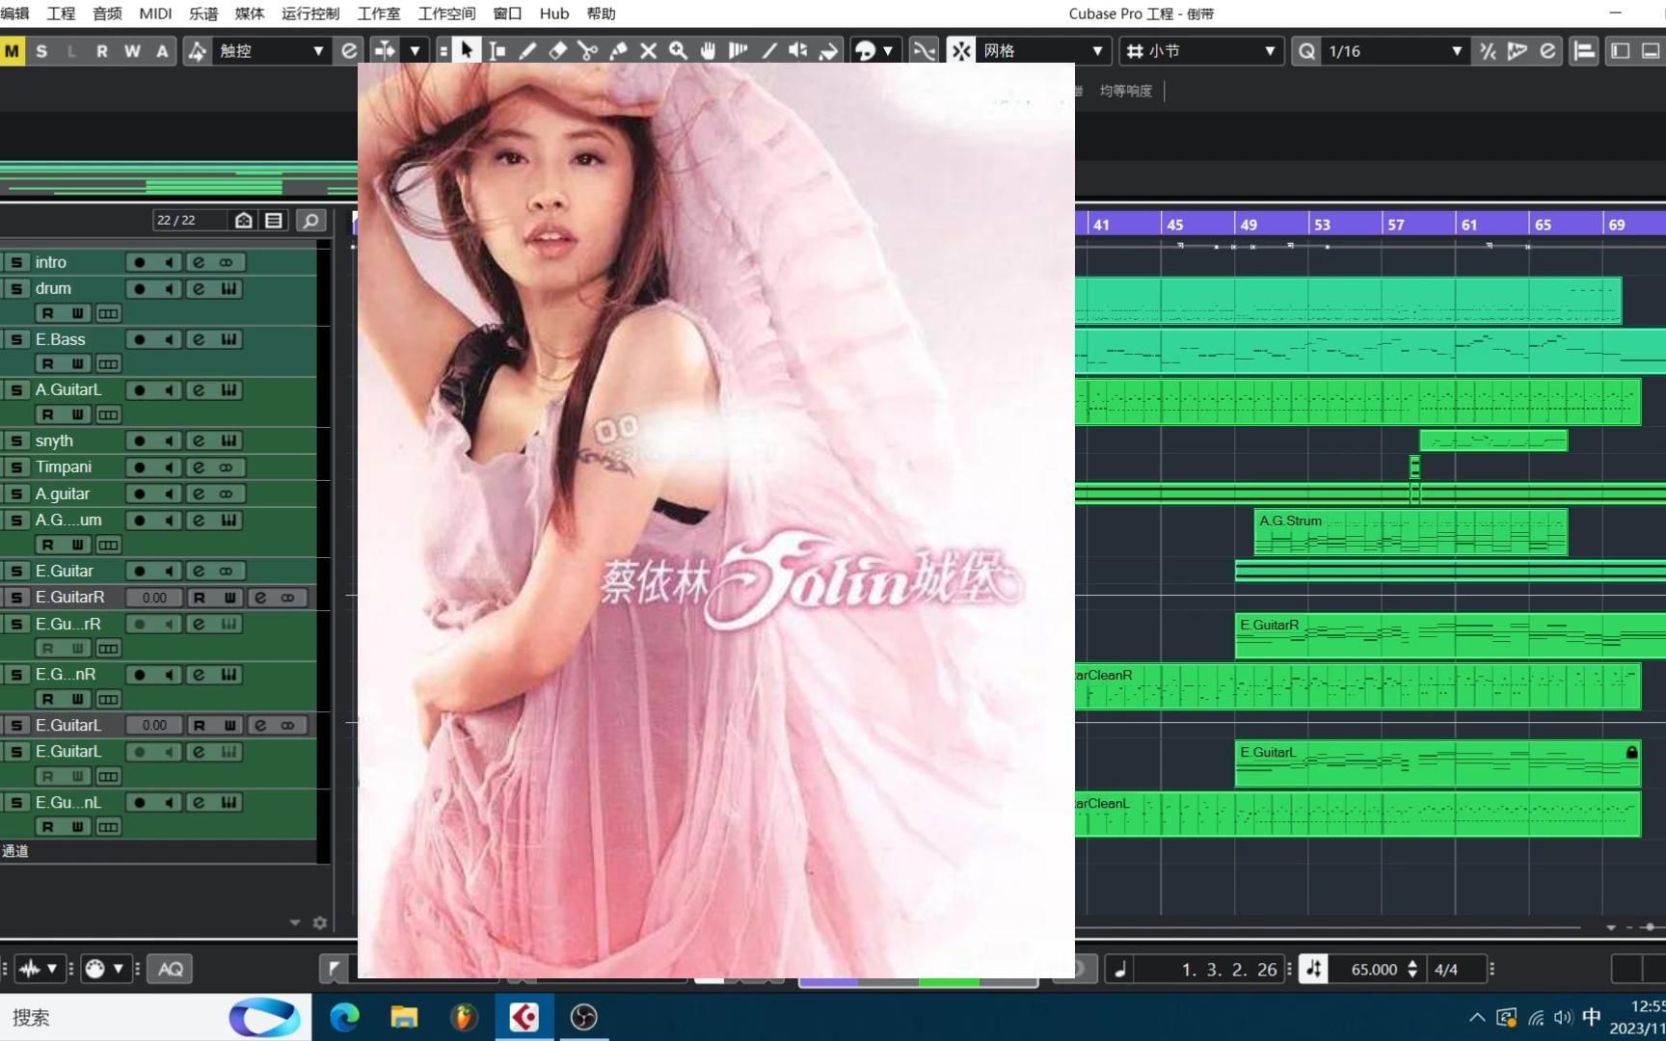Screen dimensions: 1666x1041
Task: Select the Split scissors tool
Action: point(587,51)
